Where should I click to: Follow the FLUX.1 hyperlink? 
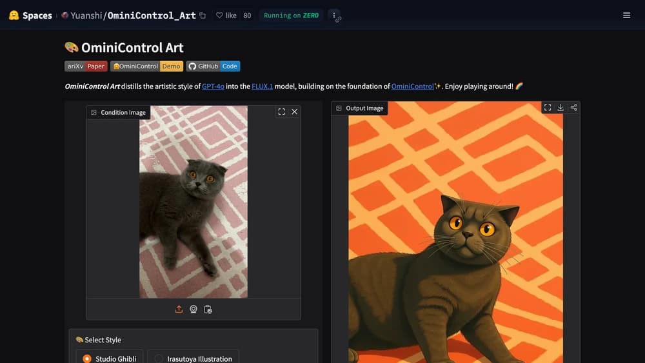pos(262,86)
